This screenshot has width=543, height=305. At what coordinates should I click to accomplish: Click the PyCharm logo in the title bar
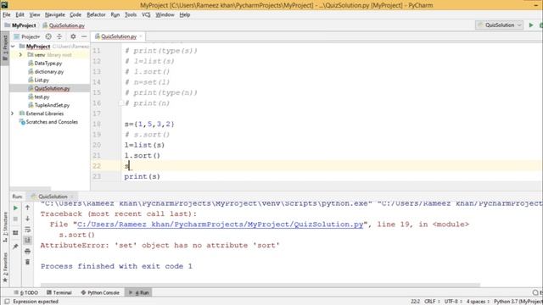(x=4, y=5)
